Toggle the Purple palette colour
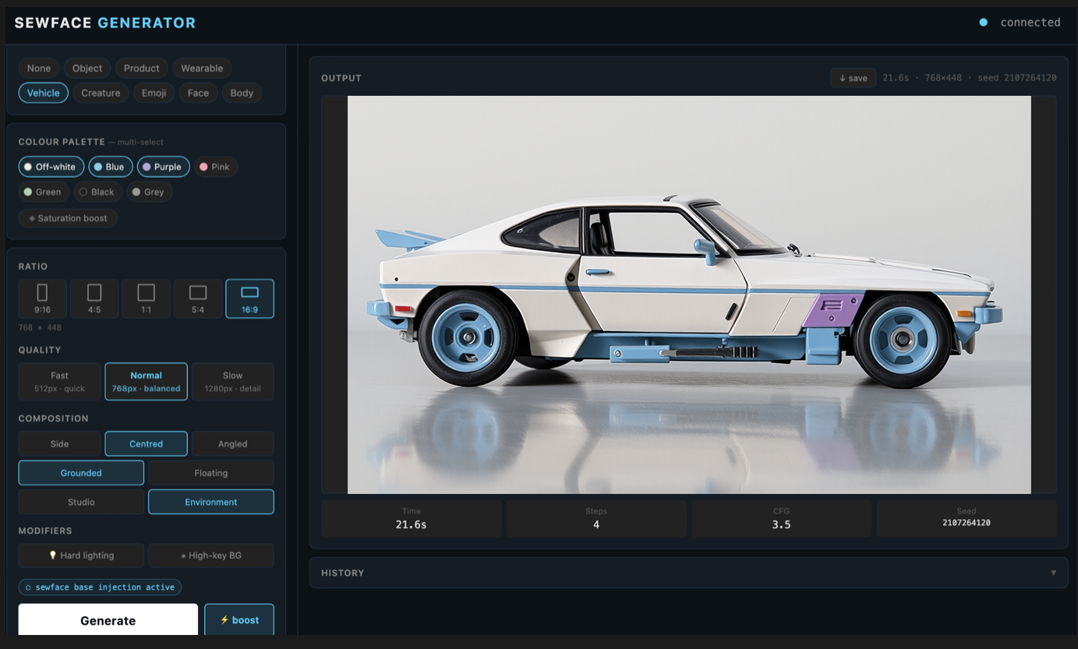The image size is (1078, 649). click(x=164, y=167)
